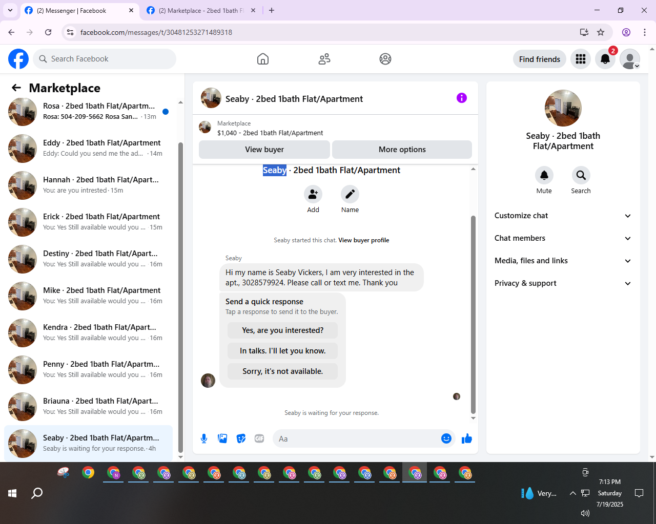656x524 pixels.
Task: Click the chat list scrollbar
Action: coord(180,297)
